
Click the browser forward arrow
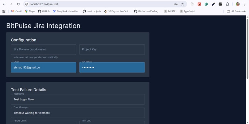pos(11,4)
